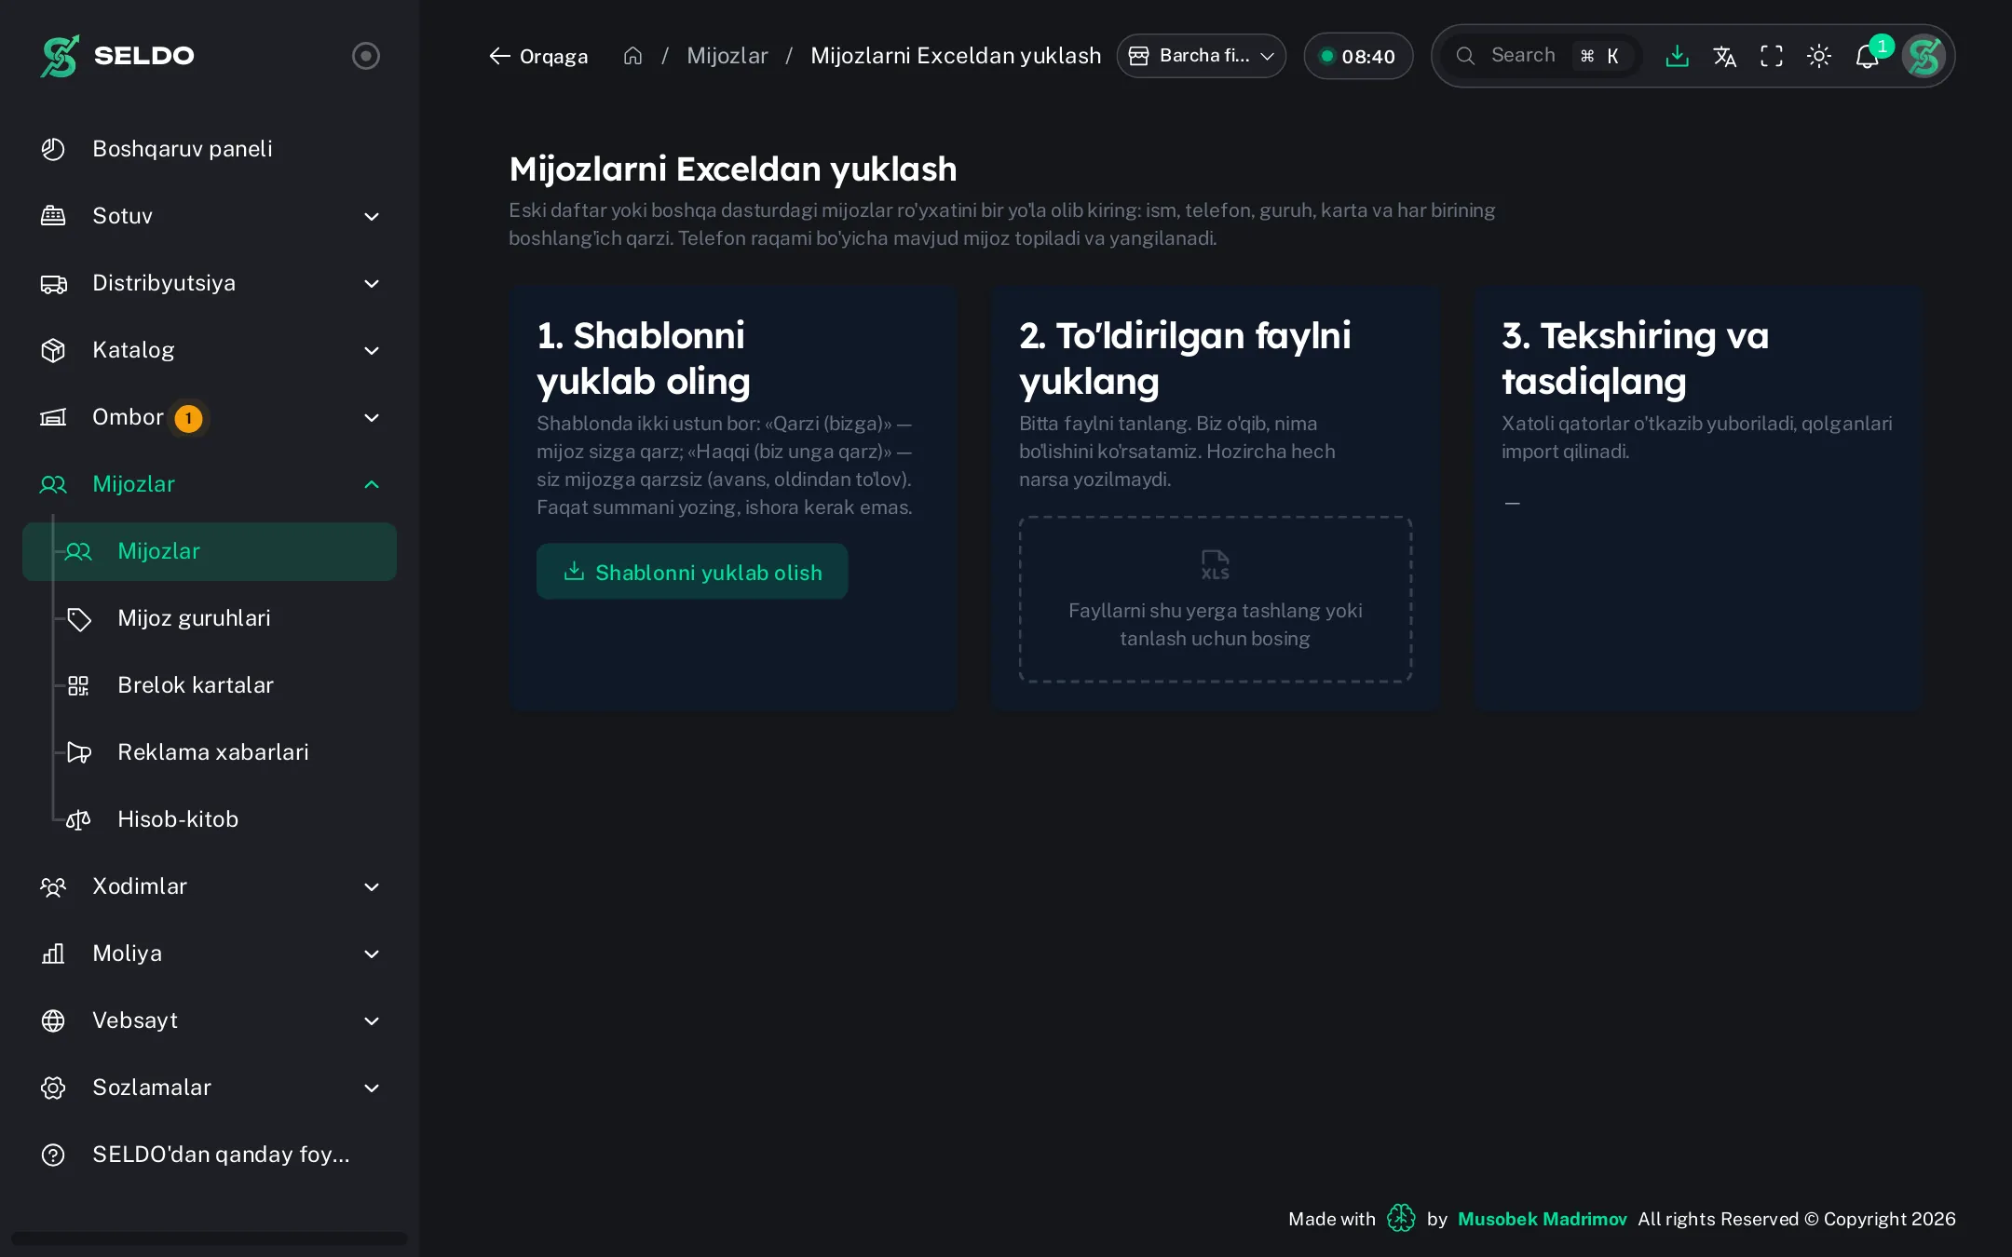Expand the Sotuv menu chevron
Viewport: 2012px width, 1257px height.
pos(372,216)
